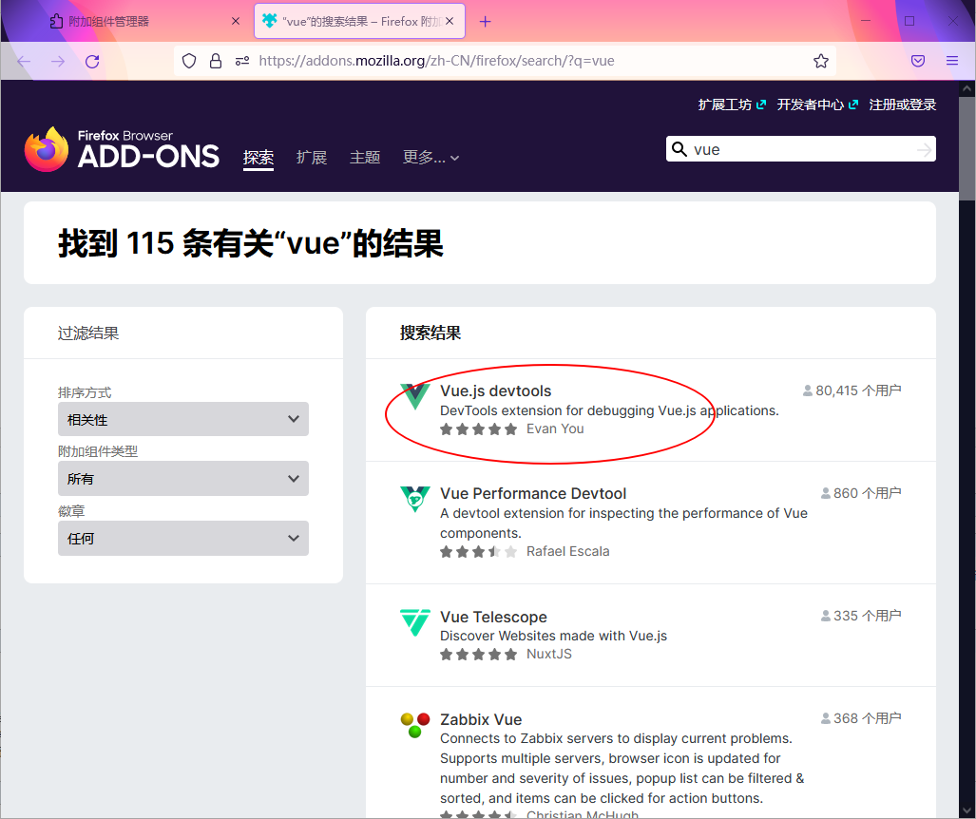This screenshot has height=819, width=976.
Task: Click the Vue Telescope star rating
Action: pos(478,654)
